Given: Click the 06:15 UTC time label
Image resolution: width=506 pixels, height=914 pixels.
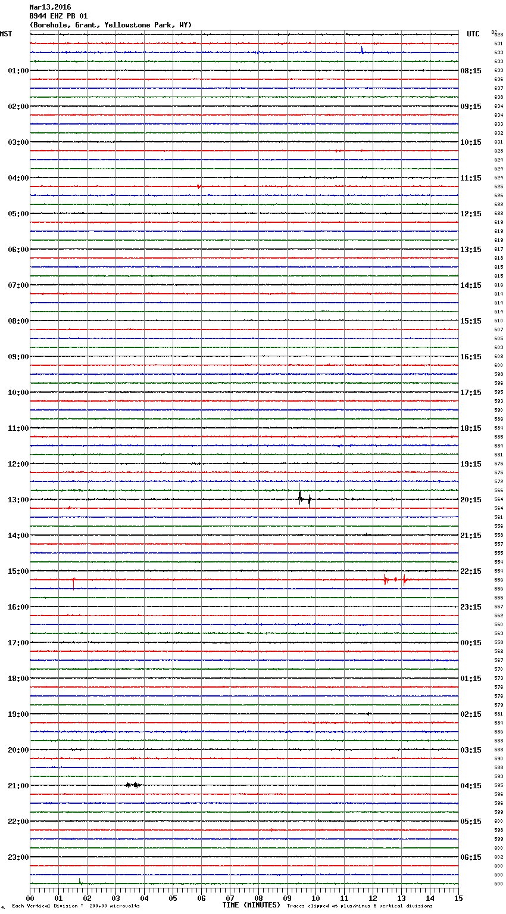Looking at the screenshot, I should pos(471,857).
